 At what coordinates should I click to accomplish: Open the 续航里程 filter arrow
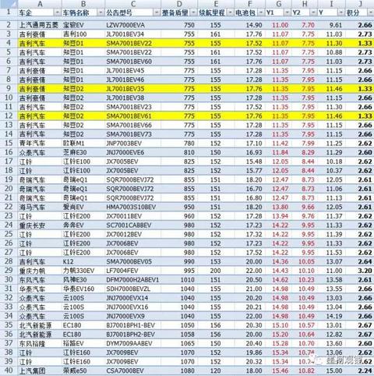[230, 12]
